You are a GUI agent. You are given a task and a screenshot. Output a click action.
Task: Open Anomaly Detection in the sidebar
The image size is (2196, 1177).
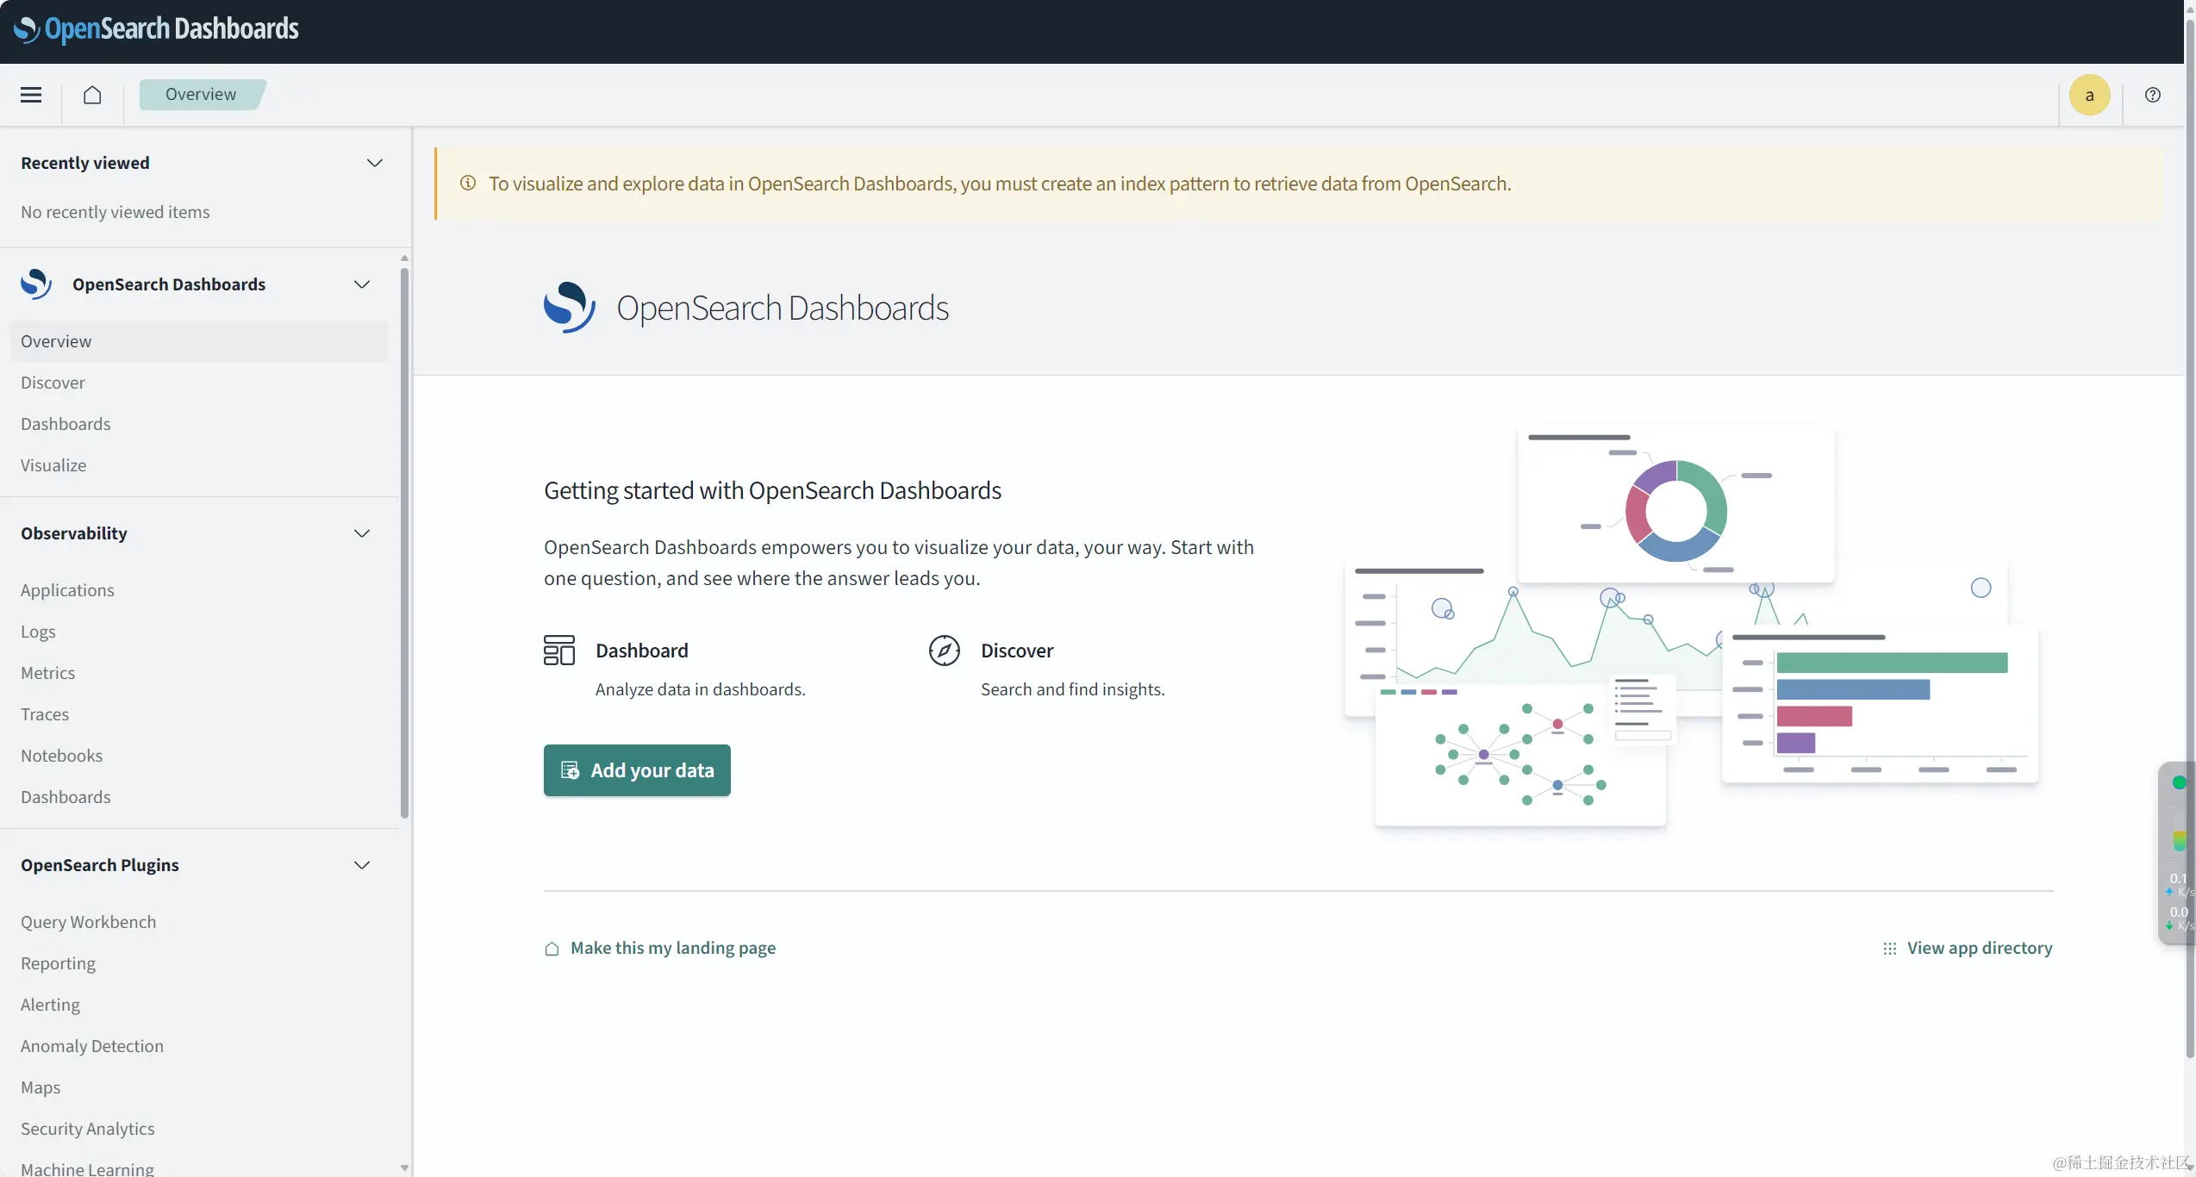(x=92, y=1046)
